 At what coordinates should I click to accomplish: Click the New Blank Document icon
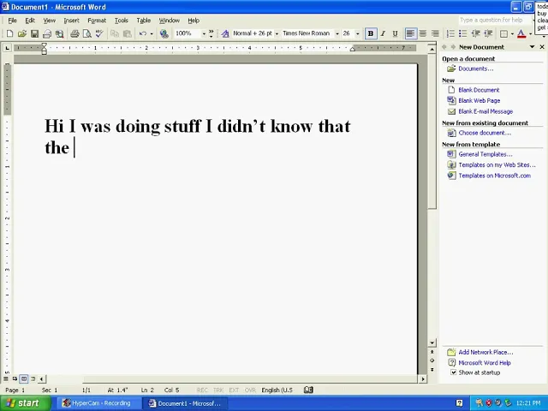pos(9,33)
